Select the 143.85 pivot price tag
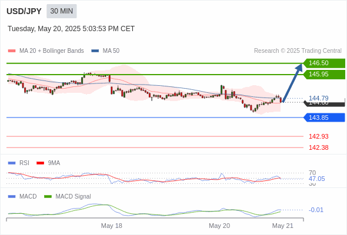This screenshot has height=235, width=347. [x=324, y=117]
